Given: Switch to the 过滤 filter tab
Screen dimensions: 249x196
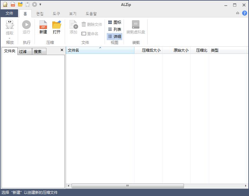Looking at the screenshot, I should coord(25,52).
